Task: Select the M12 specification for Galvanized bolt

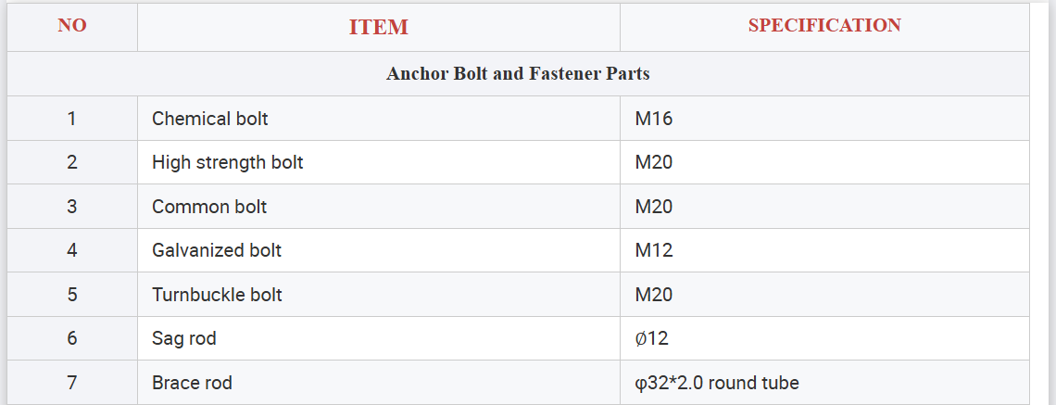Action: [654, 250]
